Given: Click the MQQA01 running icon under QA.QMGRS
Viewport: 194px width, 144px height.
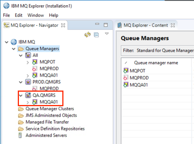Looking at the screenshot, I should click(35, 102).
